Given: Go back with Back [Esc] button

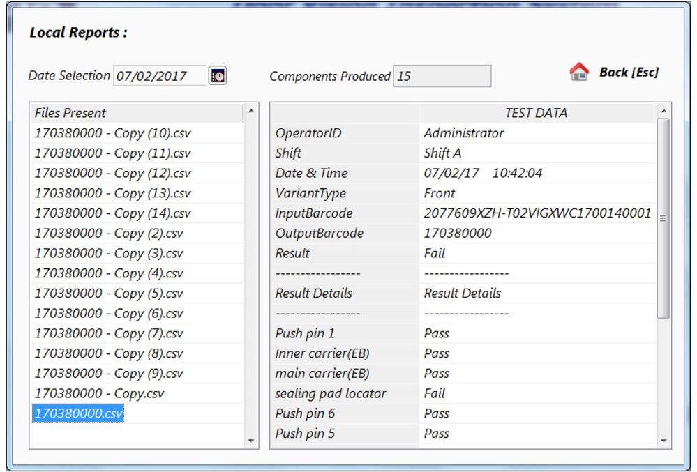Looking at the screenshot, I should click(629, 72).
